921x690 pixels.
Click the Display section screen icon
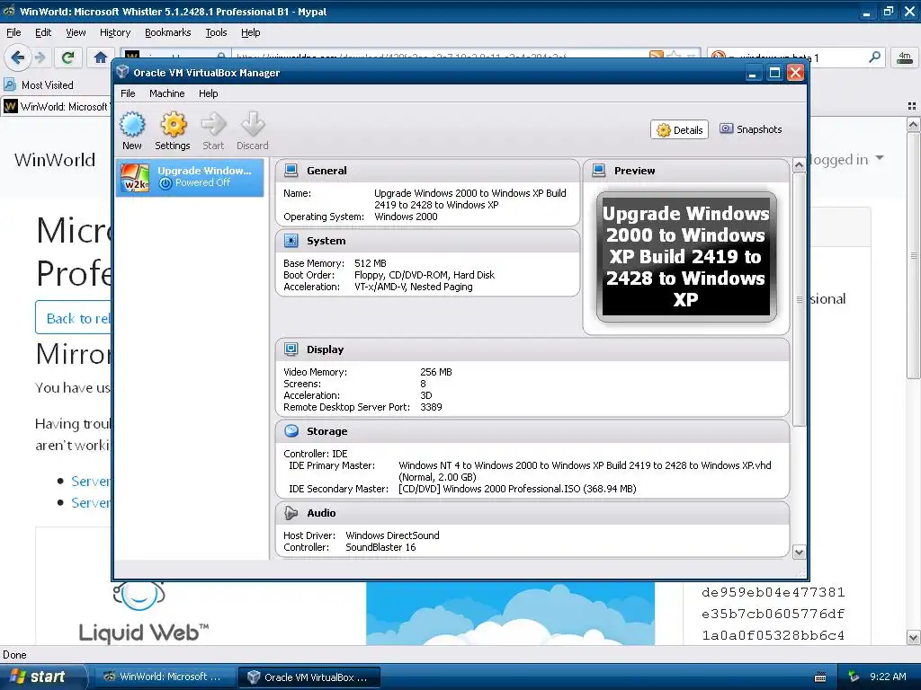[291, 349]
